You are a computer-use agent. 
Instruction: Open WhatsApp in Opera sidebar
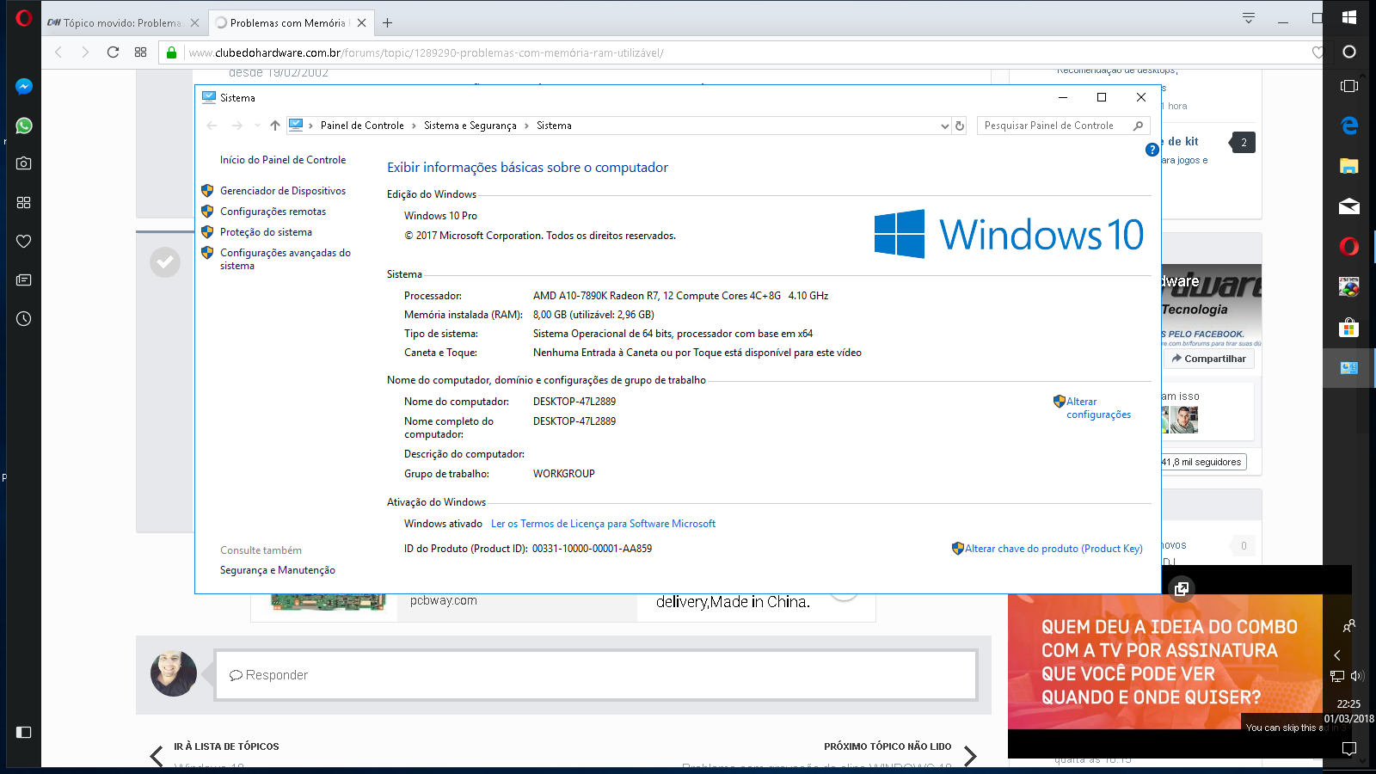tap(24, 126)
